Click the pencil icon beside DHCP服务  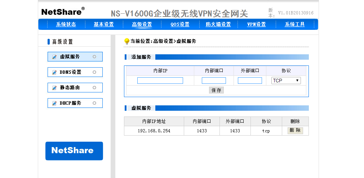(x=54, y=103)
